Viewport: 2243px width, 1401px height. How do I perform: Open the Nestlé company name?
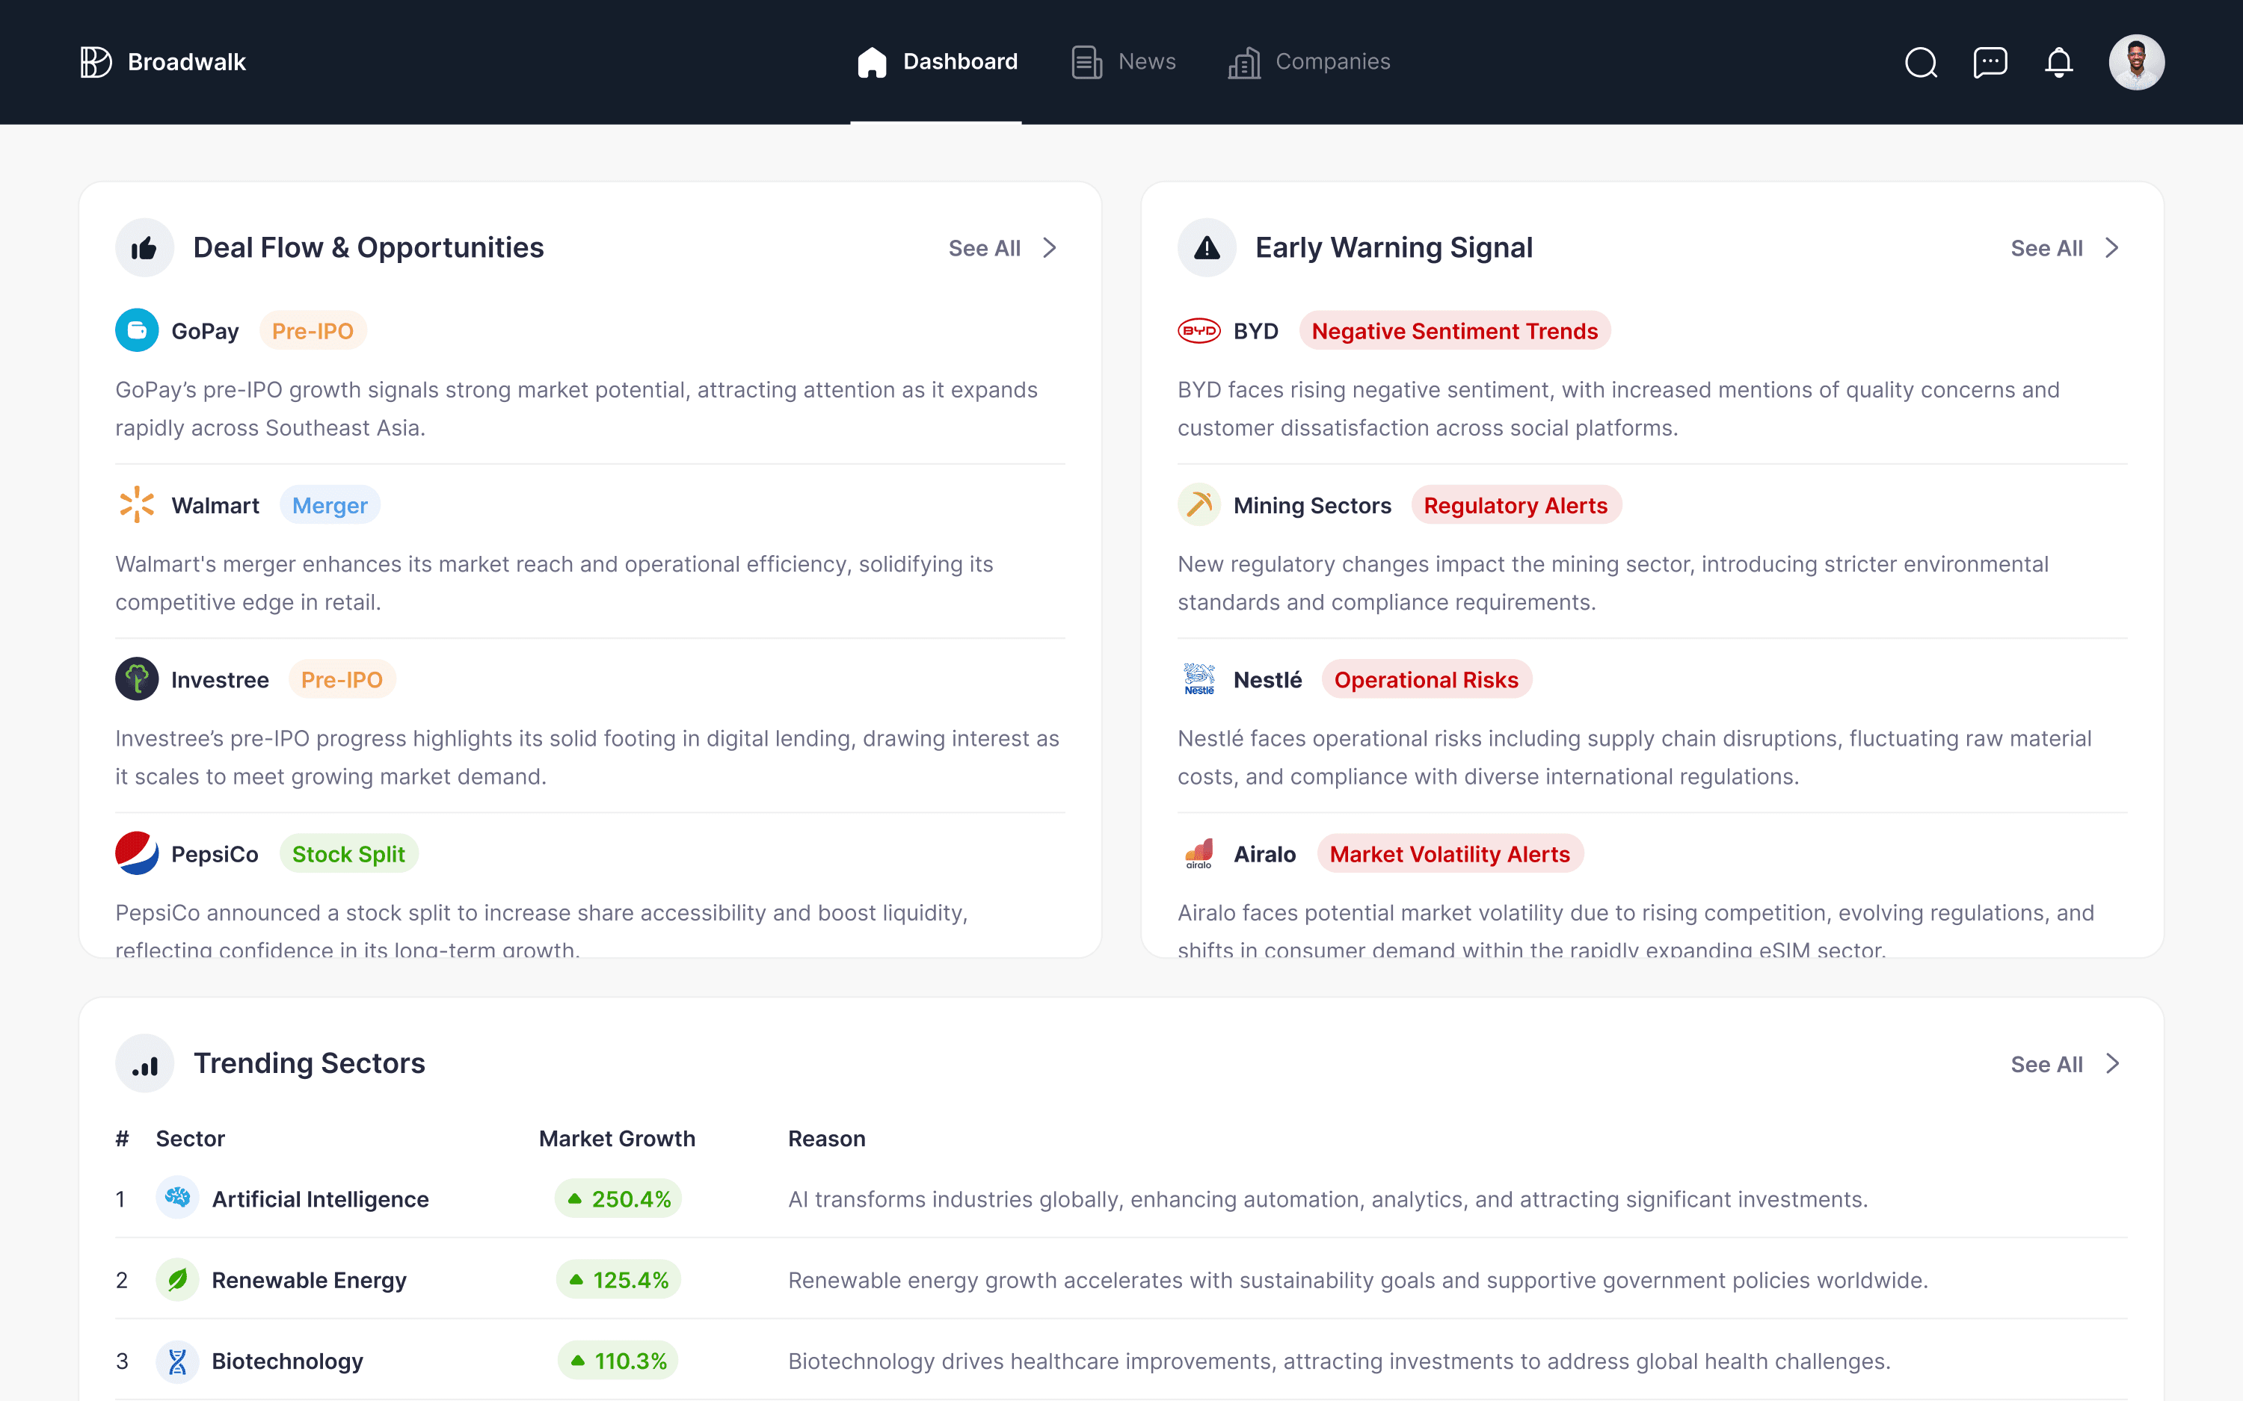(x=1268, y=679)
